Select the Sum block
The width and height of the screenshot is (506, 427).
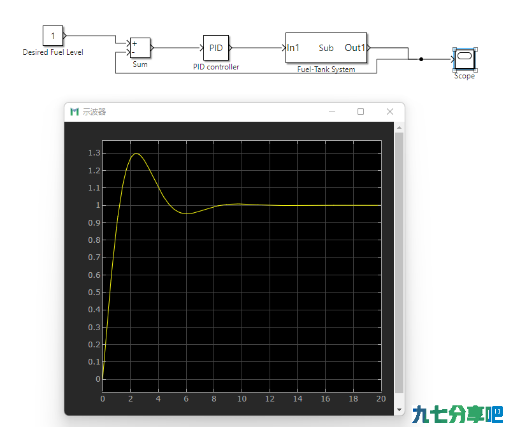click(140, 48)
